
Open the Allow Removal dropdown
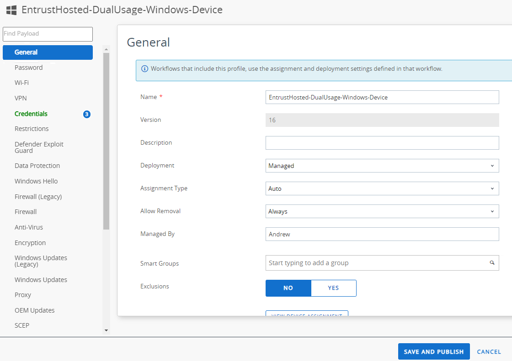click(x=382, y=211)
